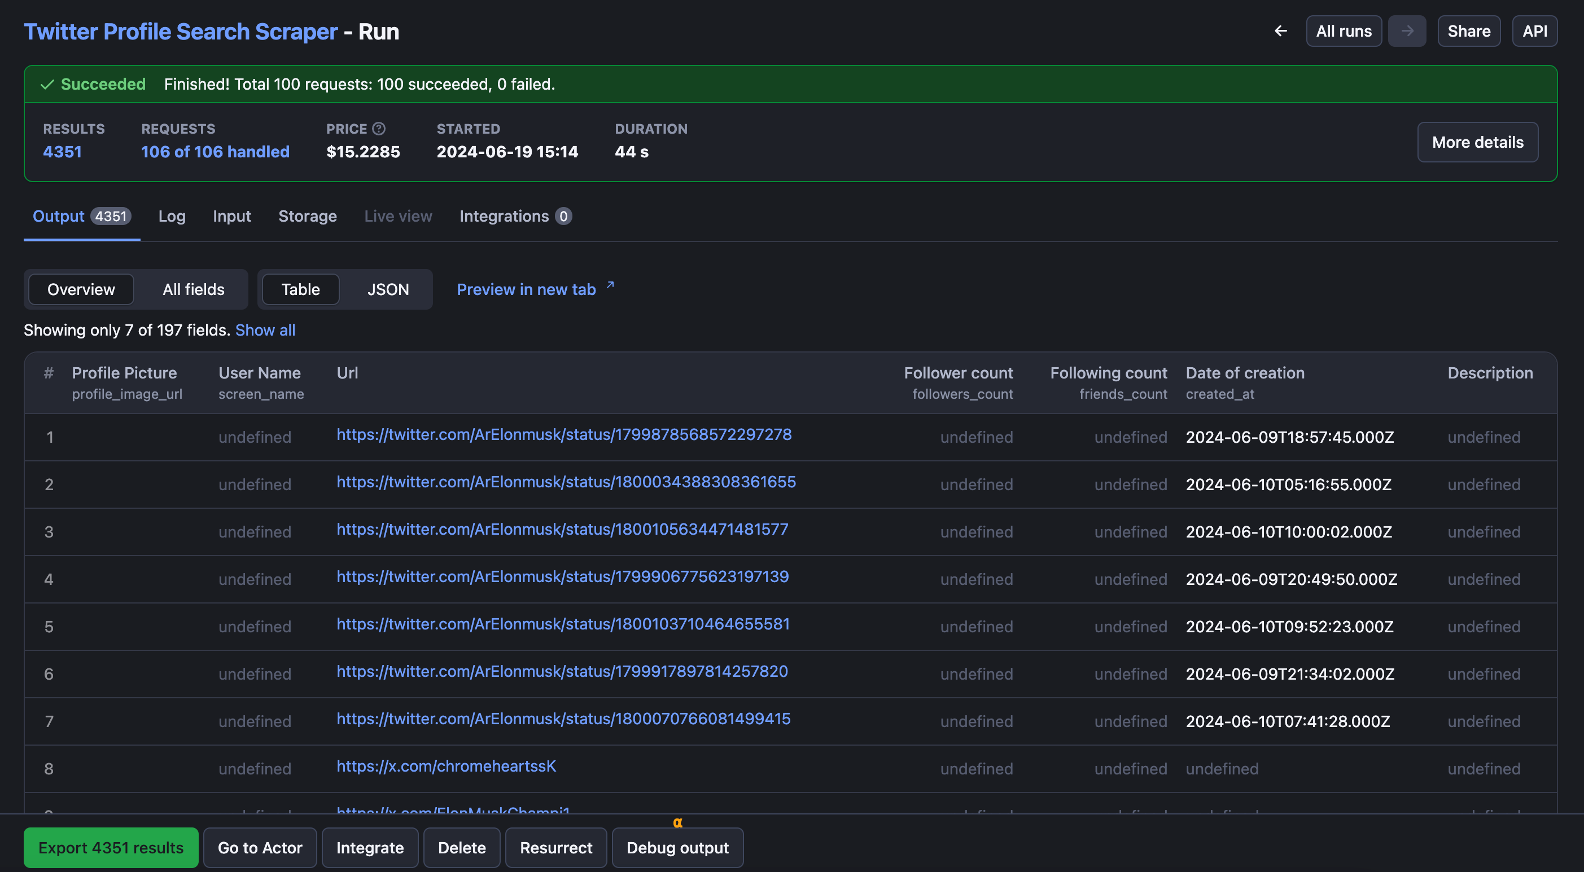This screenshot has width=1584, height=872.
Task: Open status URL ending 1800103710464655581
Action: 563,624
